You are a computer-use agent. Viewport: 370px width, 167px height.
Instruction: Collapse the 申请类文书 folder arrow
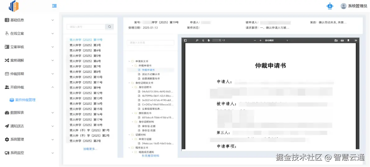pos(129,61)
